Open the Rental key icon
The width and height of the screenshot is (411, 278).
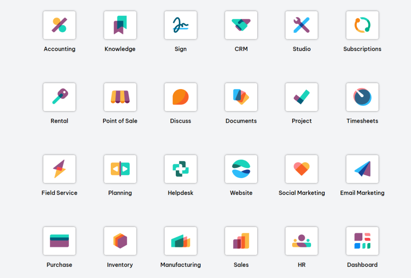59,97
